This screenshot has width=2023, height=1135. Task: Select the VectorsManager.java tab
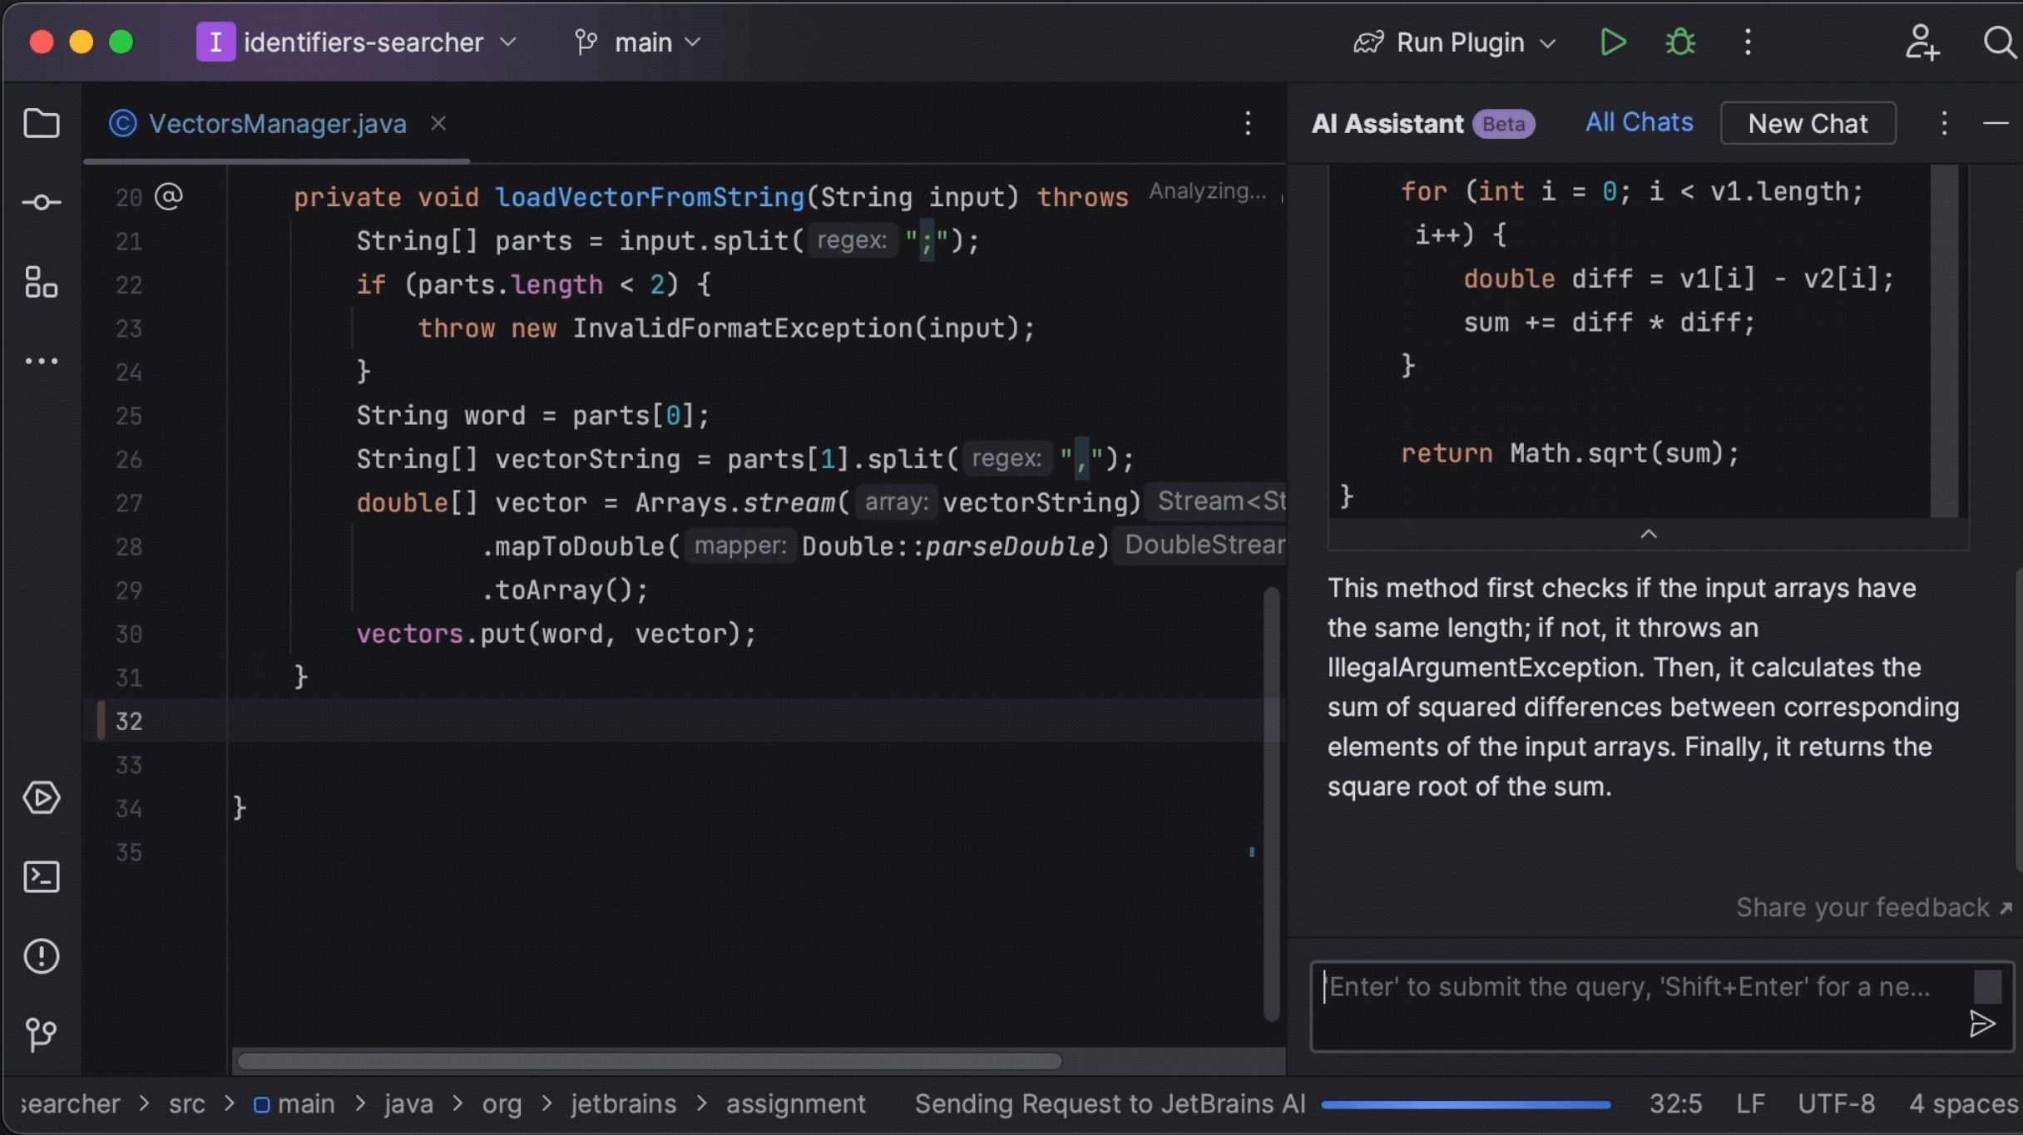coord(276,124)
